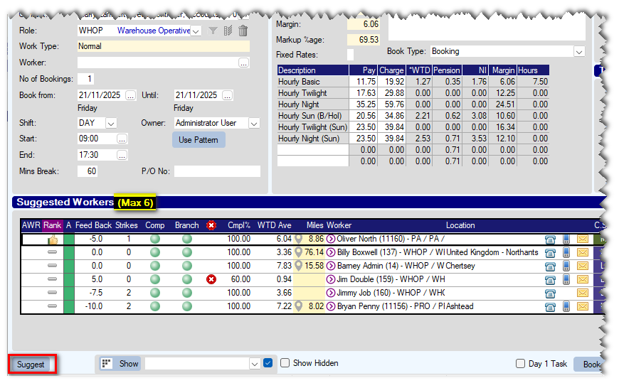Click the mobile phone icon for Oliver North
This screenshot has width=619, height=383.
click(566, 239)
